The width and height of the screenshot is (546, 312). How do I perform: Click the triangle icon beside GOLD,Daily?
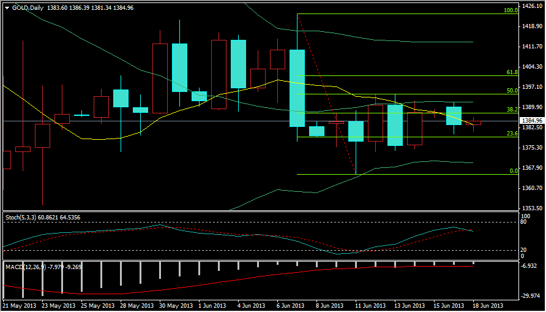[x=7, y=8]
